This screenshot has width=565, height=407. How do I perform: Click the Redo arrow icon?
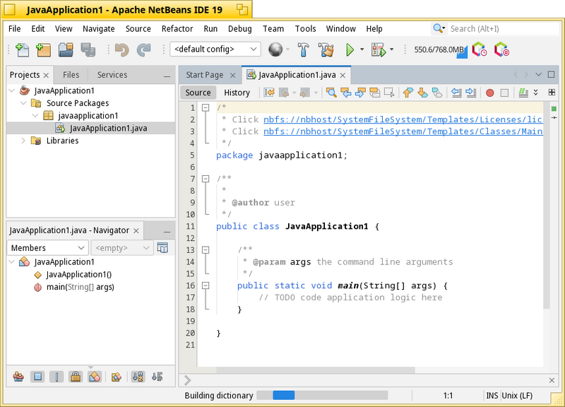[144, 49]
